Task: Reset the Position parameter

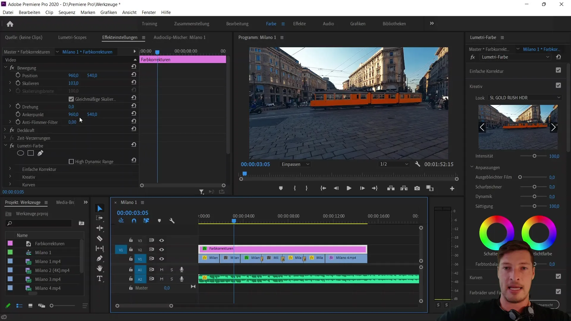Action: click(134, 75)
